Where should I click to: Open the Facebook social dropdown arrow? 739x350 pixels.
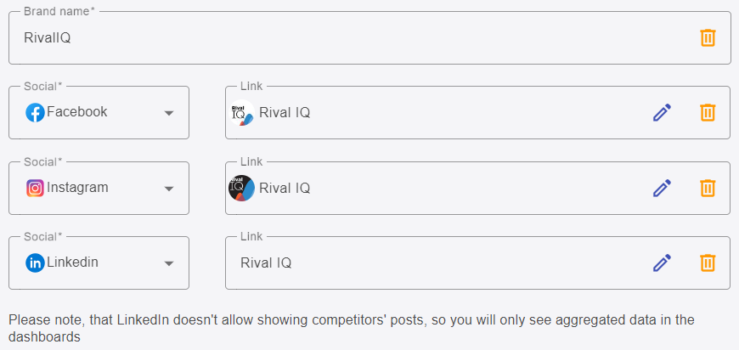click(x=169, y=113)
